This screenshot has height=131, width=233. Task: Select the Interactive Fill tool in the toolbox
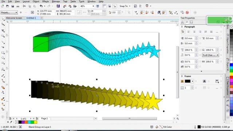(x=3, y=104)
